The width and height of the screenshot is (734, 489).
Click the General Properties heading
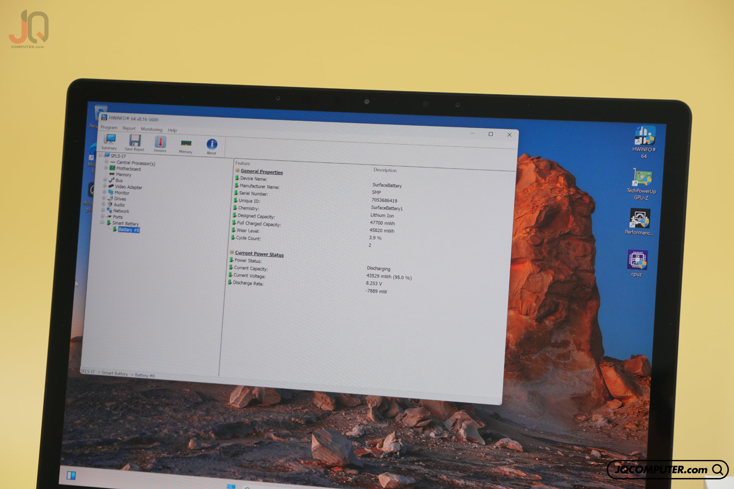[x=262, y=172]
